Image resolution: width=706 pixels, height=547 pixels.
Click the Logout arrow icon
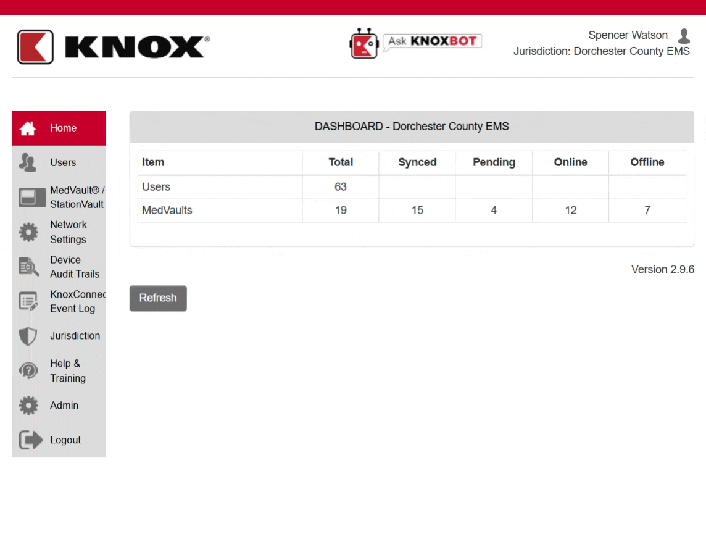(x=31, y=440)
